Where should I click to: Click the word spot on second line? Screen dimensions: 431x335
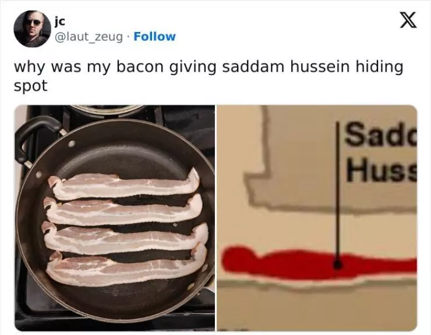point(30,86)
